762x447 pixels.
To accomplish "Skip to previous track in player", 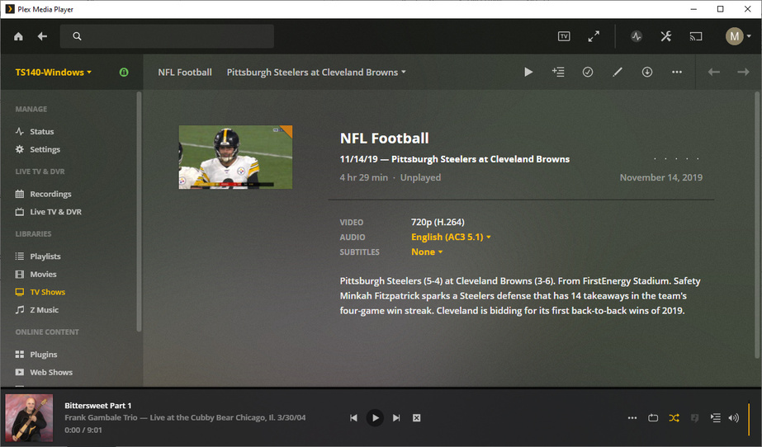I will point(353,418).
